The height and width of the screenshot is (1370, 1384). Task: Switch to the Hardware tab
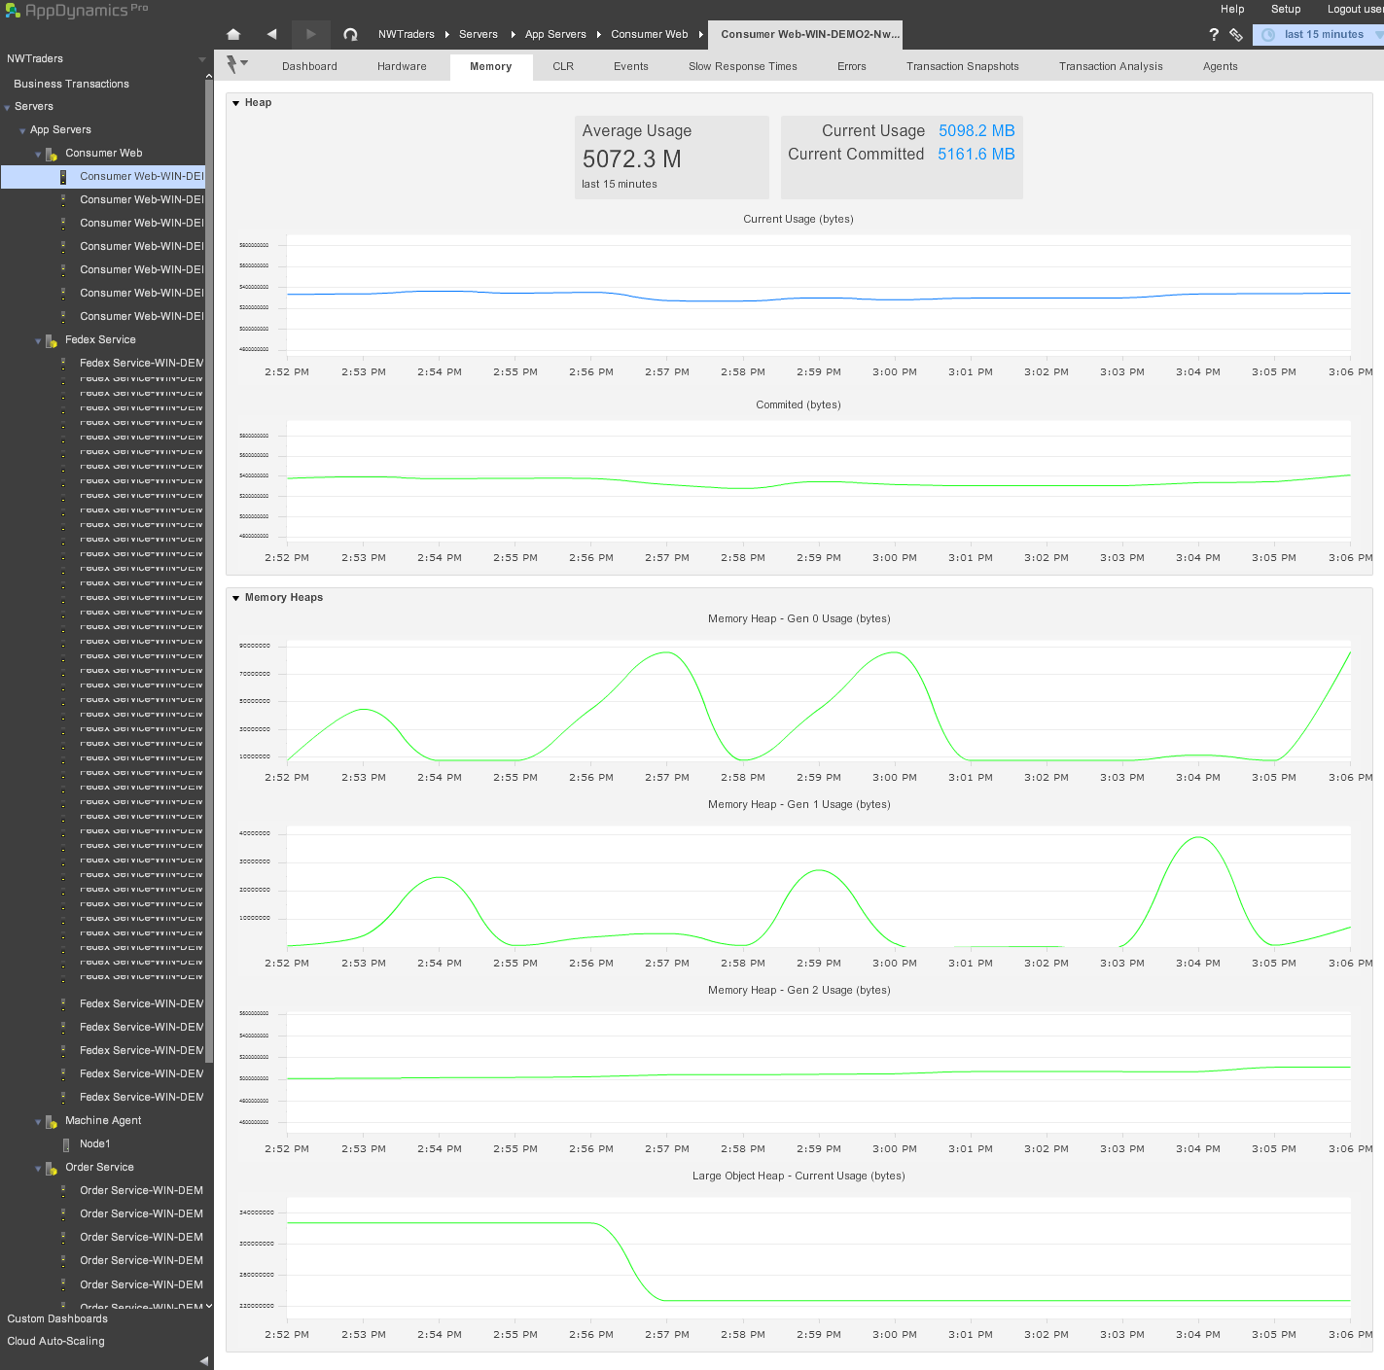(x=402, y=66)
